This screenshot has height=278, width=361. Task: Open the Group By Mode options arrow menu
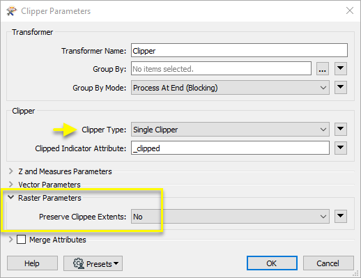(x=341, y=87)
